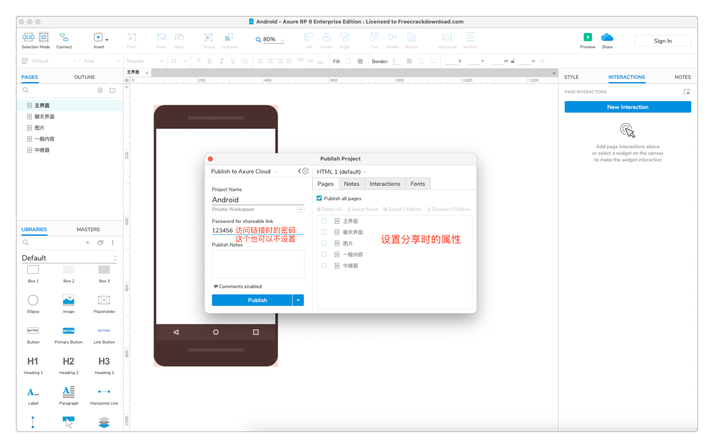Switch to the MASTERS tab
The width and height of the screenshot is (714, 448).
point(88,230)
